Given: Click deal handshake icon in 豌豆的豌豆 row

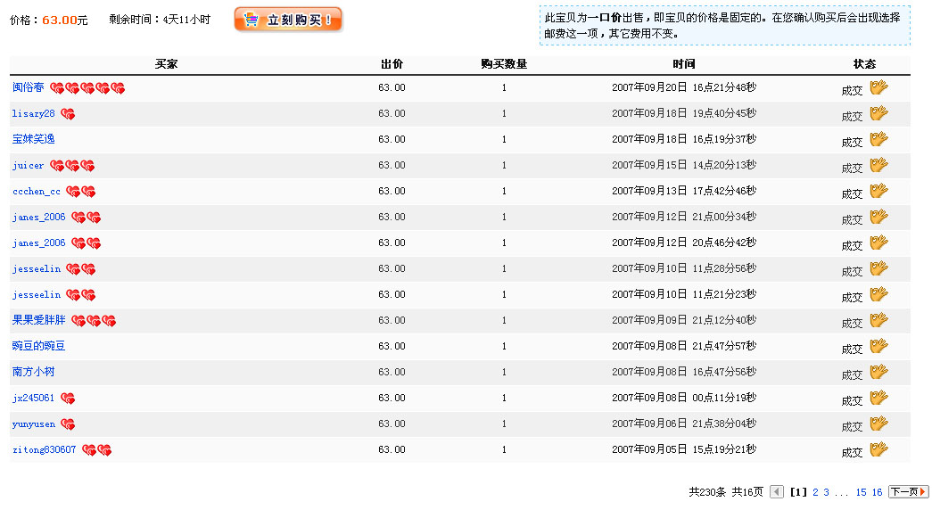Looking at the screenshot, I should (879, 346).
